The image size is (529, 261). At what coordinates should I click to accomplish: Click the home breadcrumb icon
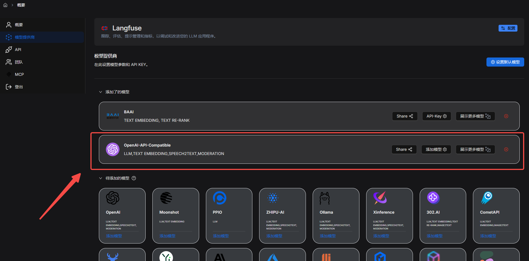(x=5, y=5)
